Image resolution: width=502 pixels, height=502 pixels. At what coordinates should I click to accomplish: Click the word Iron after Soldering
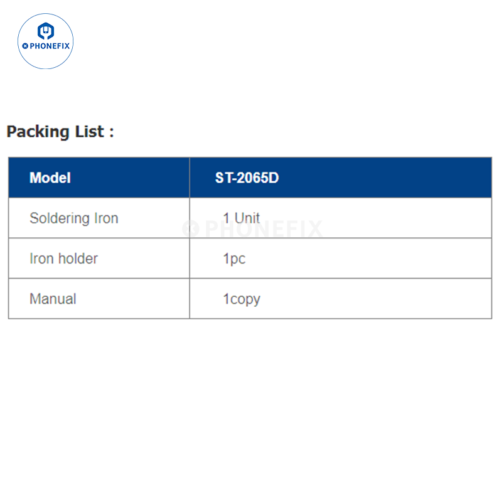(106, 218)
